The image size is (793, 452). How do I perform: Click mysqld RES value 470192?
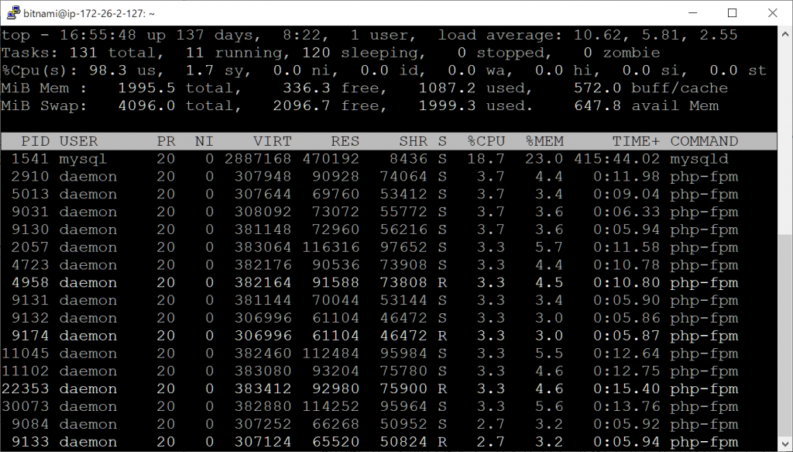[x=331, y=159]
